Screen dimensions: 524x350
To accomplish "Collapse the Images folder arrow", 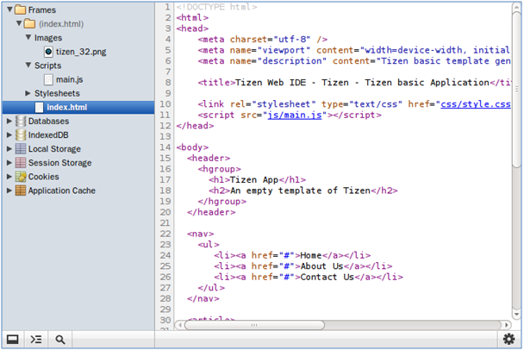I will click(28, 38).
